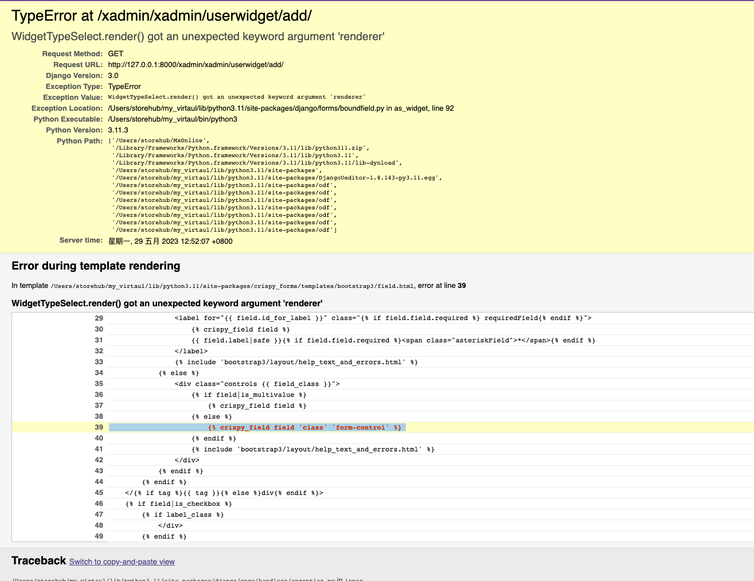This screenshot has height=581, width=754.
Task: Click the highlighted line 39 crispy_field code
Action: tap(257, 427)
